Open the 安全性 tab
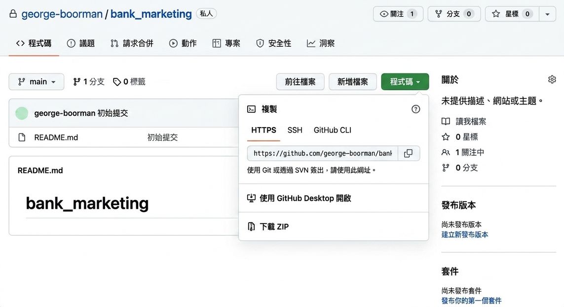Screen dimensions: 564x307 [x=273, y=43]
